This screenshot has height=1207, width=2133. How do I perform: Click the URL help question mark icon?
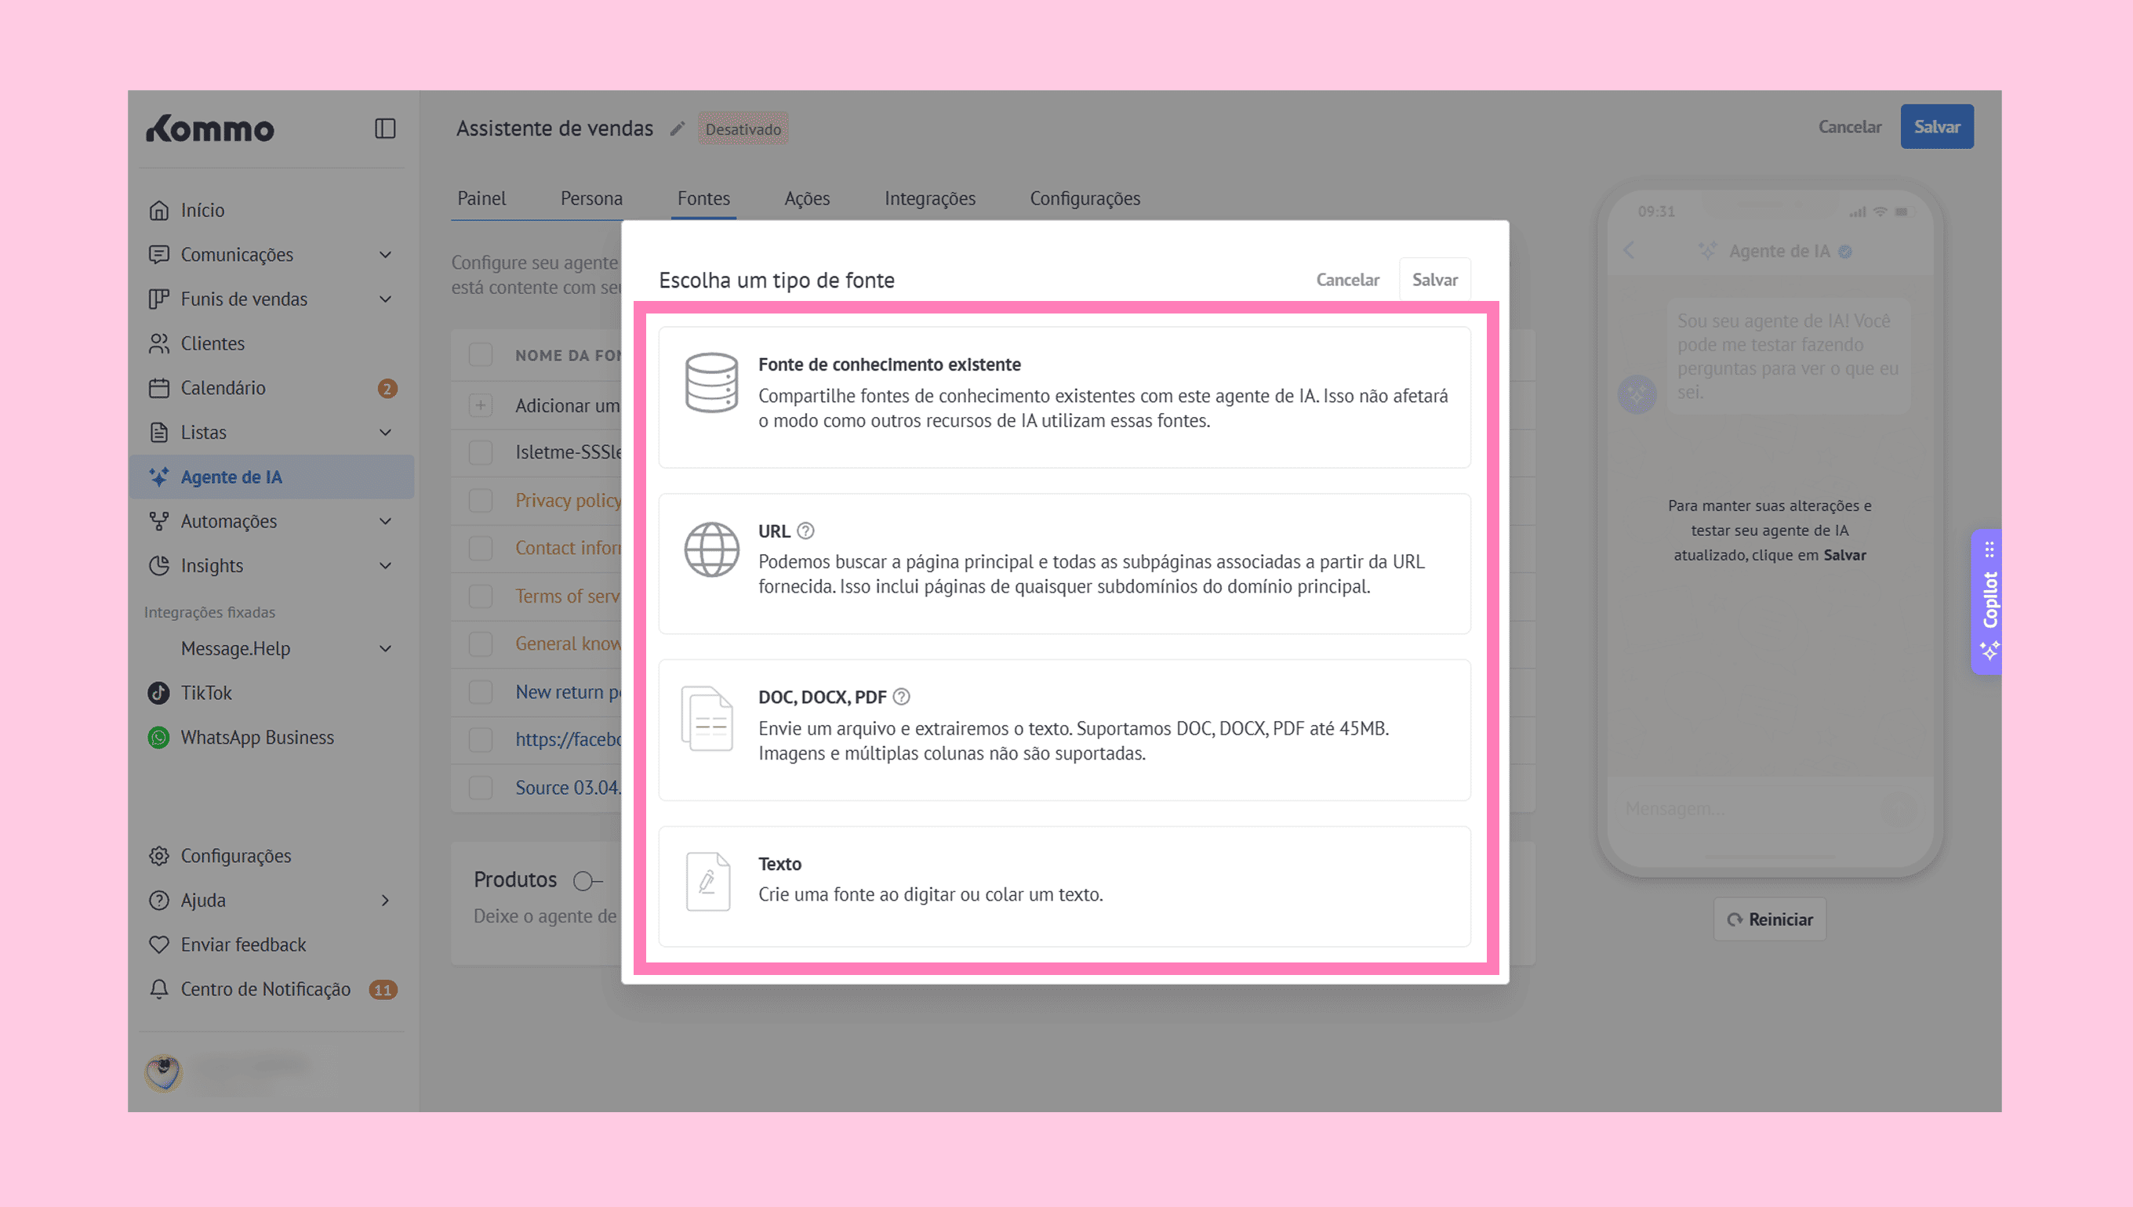pyautogui.click(x=805, y=531)
